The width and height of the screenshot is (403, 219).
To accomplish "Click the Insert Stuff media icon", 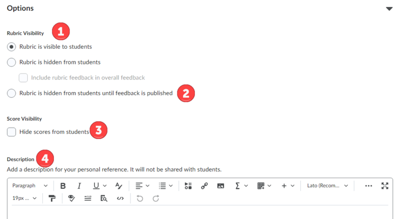I will coord(188,186).
